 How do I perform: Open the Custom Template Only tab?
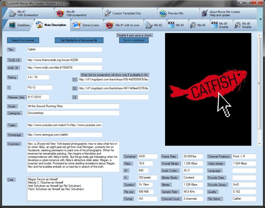click(130, 13)
